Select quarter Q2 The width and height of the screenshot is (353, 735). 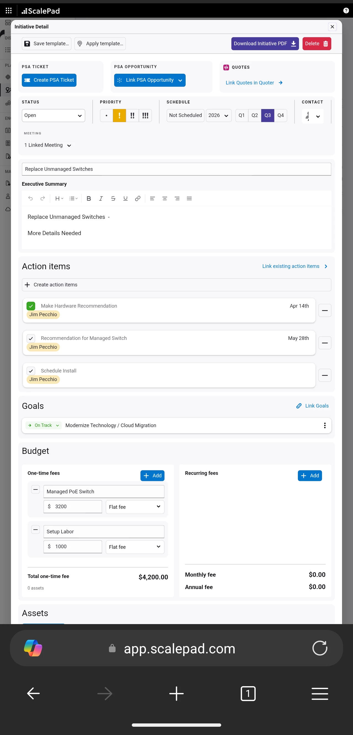(x=255, y=116)
